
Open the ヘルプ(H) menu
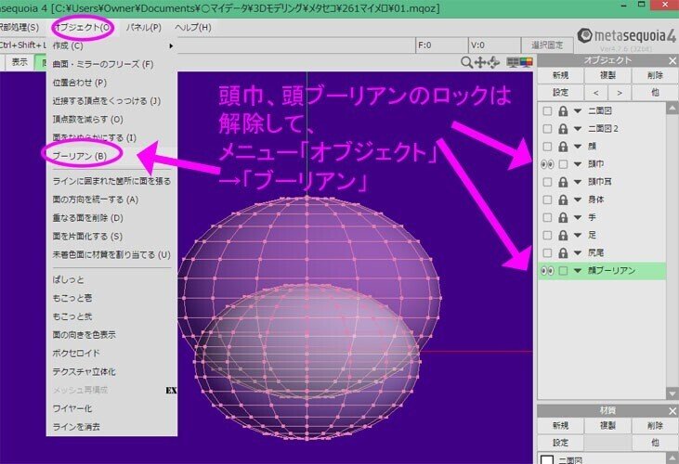point(193,27)
